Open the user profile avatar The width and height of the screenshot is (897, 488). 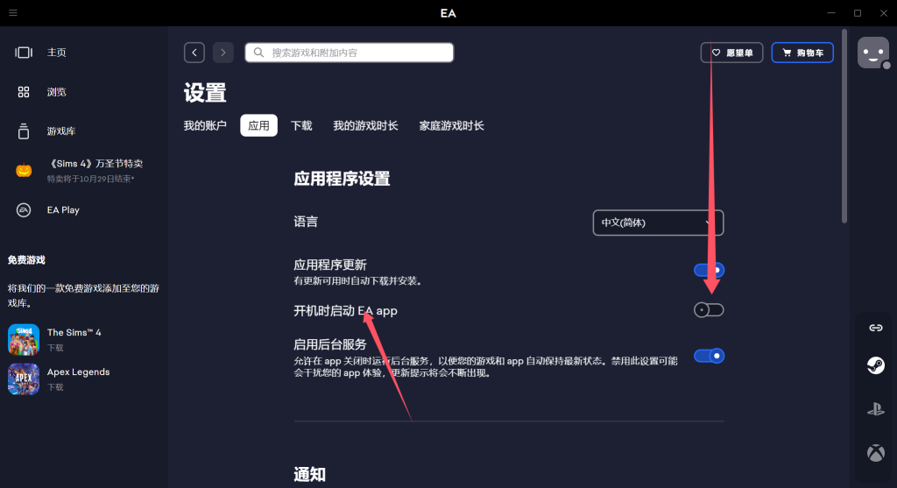pyautogui.click(x=873, y=53)
